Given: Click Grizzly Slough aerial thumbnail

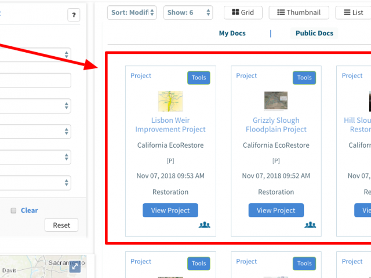Looking at the screenshot, I should click(x=276, y=101).
